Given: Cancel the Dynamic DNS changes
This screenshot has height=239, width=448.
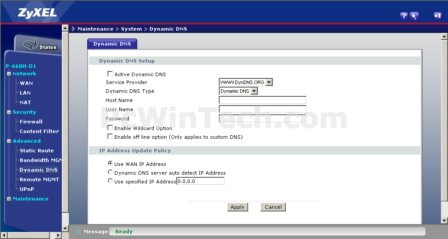Looking at the screenshot, I should point(273,207).
